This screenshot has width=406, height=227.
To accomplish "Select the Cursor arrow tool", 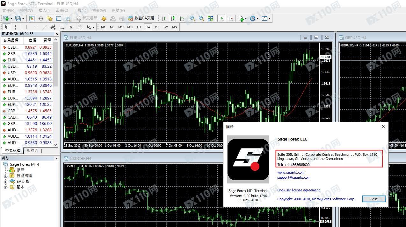I will click(x=6, y=27).
